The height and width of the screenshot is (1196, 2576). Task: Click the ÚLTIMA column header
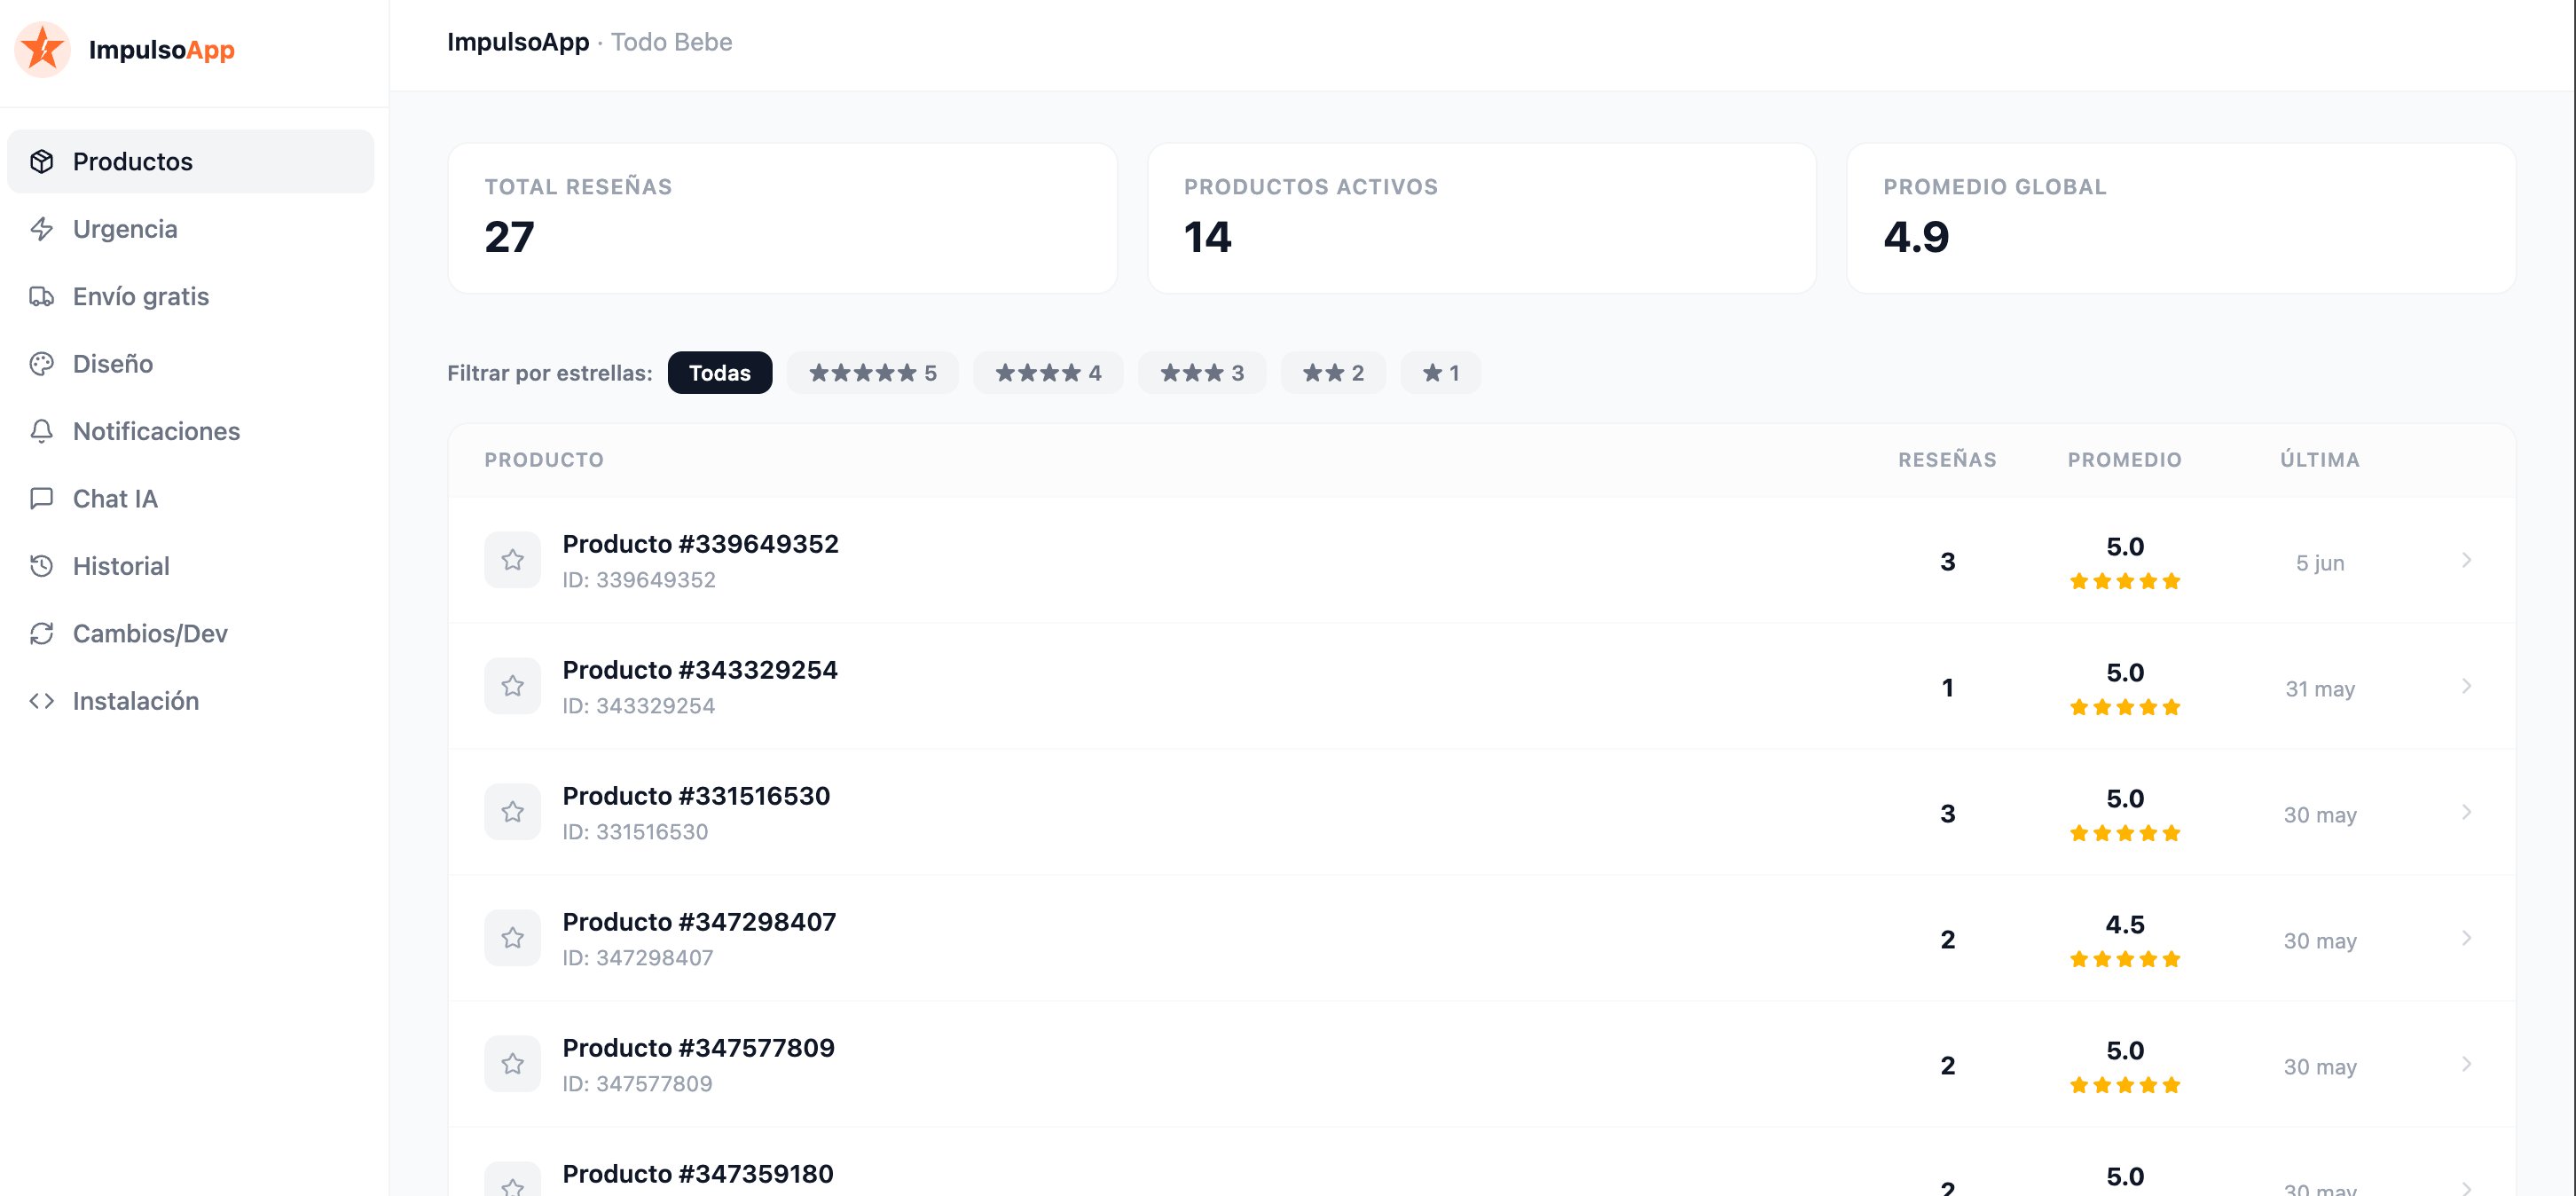(2320, 460)
